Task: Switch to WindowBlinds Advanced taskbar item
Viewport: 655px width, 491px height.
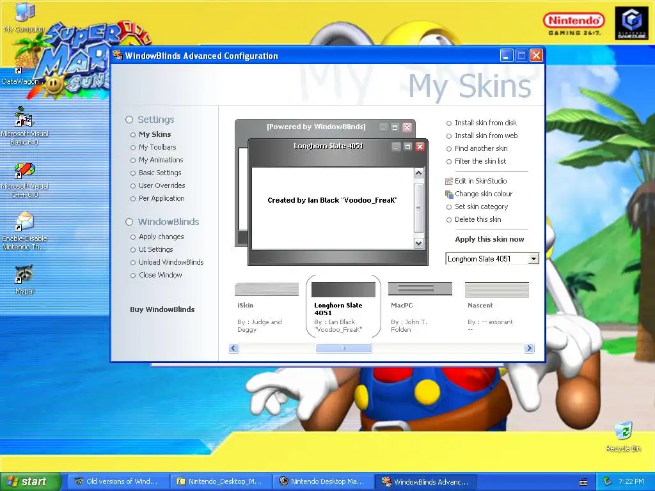Action: point(425,482)
